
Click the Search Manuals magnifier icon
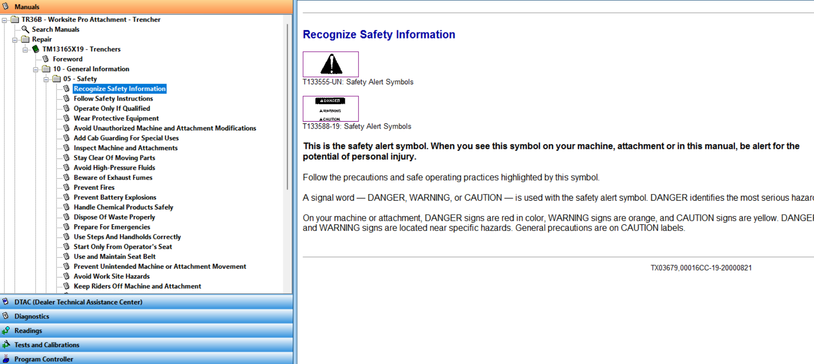(25, 29)
